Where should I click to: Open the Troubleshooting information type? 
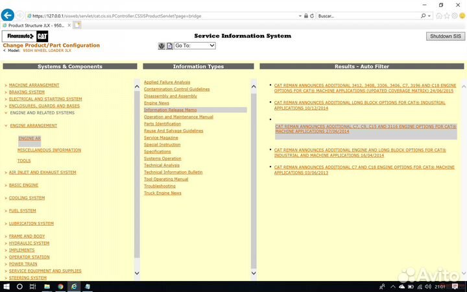(x=160, y=186)
